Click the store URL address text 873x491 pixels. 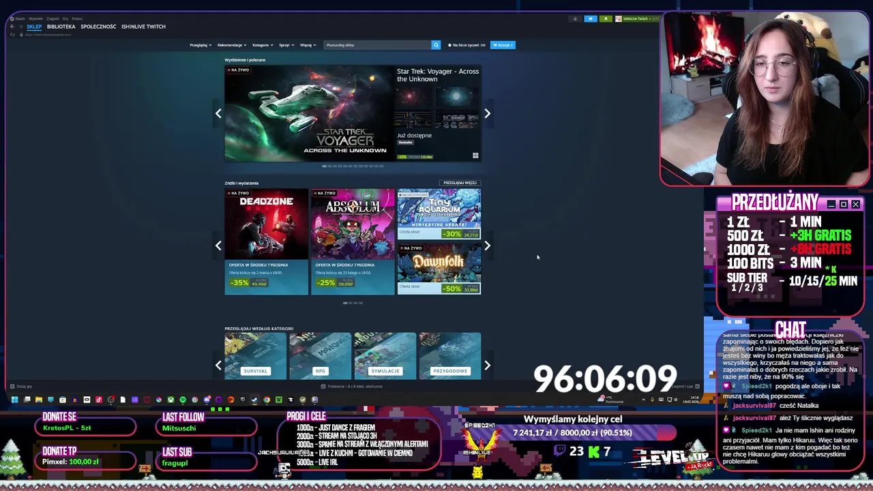[x=48, y=35]
